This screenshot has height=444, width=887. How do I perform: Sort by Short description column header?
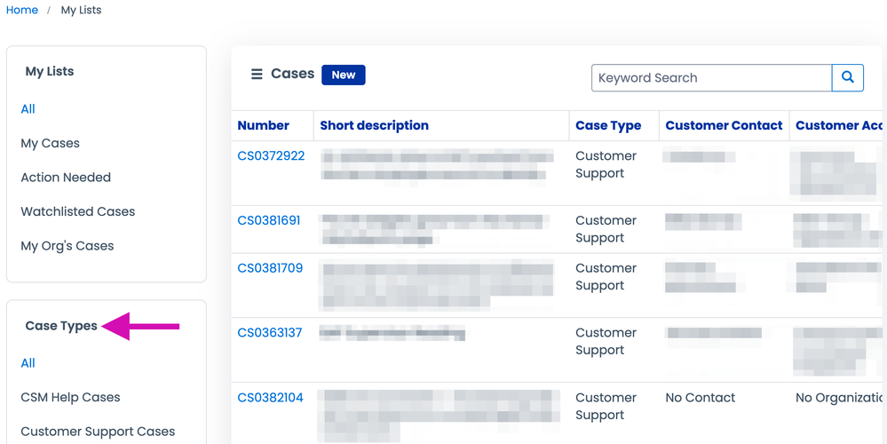point(374,125)
